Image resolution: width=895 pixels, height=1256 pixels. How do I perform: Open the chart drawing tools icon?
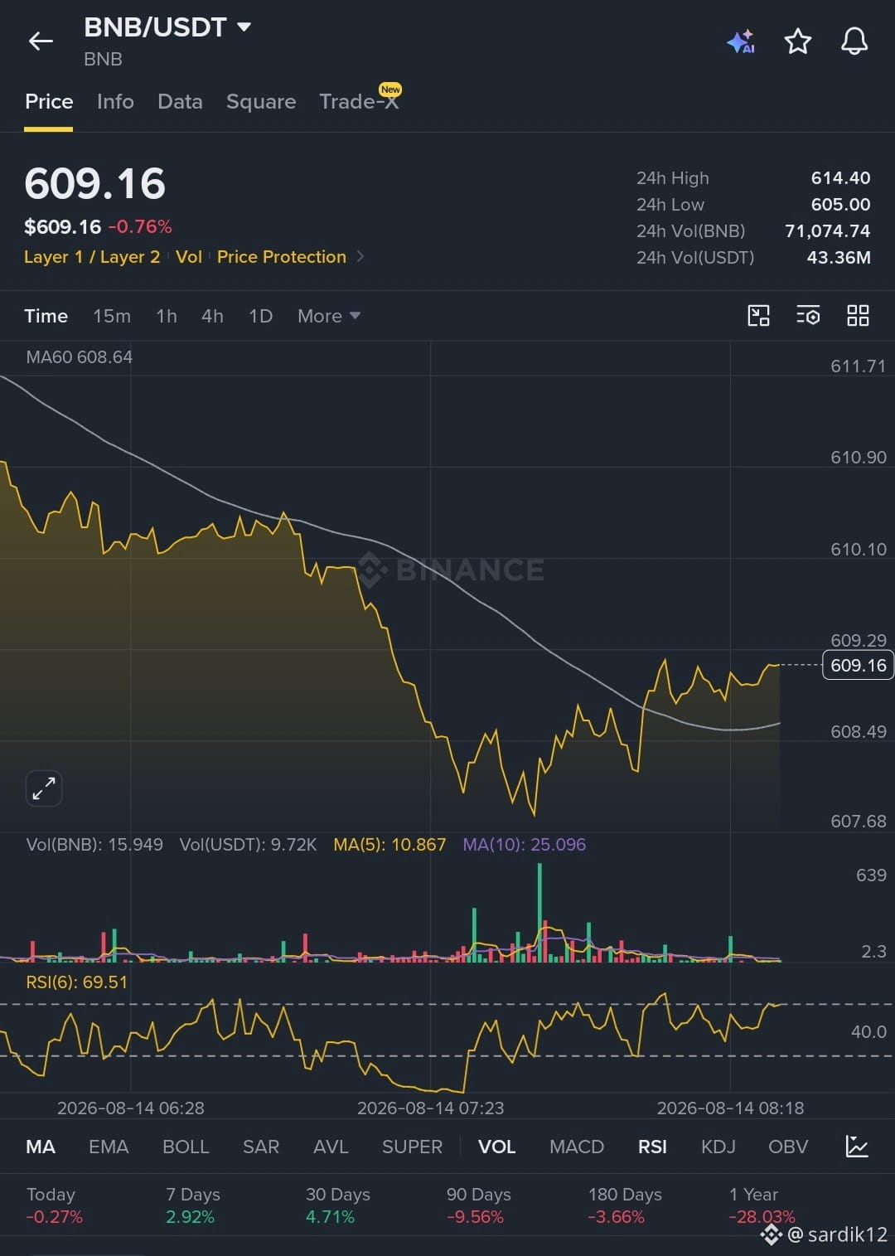pos(758,316)
